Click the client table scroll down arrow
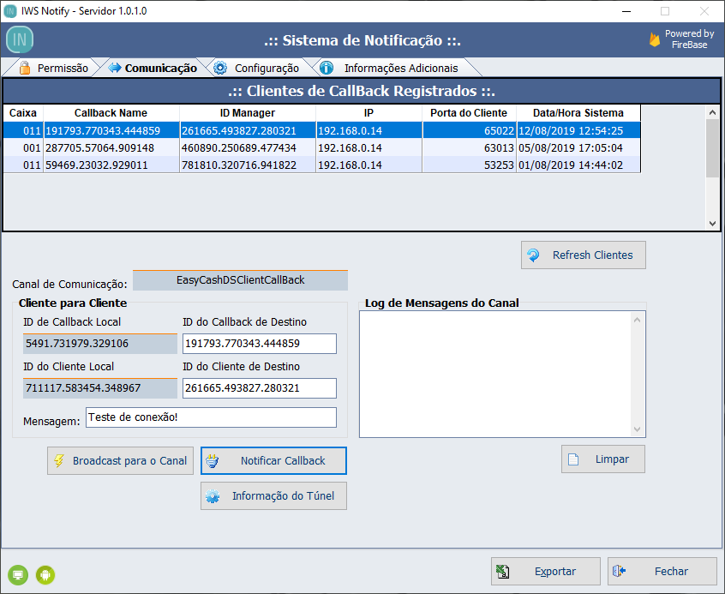 712,223
